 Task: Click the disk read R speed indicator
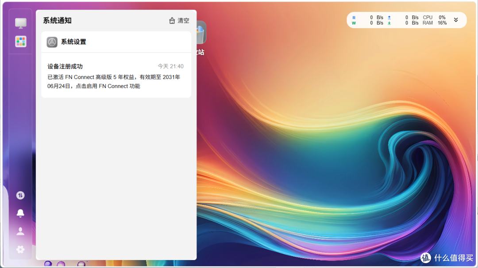368,18
